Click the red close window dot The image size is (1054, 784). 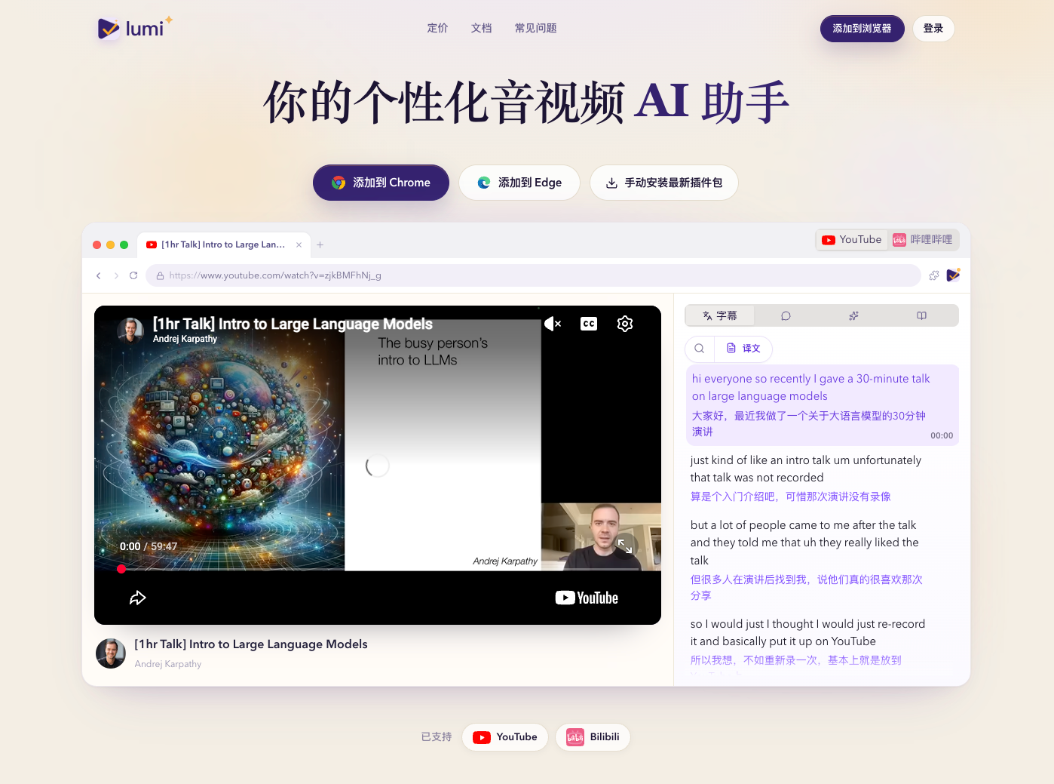[97, 244]
